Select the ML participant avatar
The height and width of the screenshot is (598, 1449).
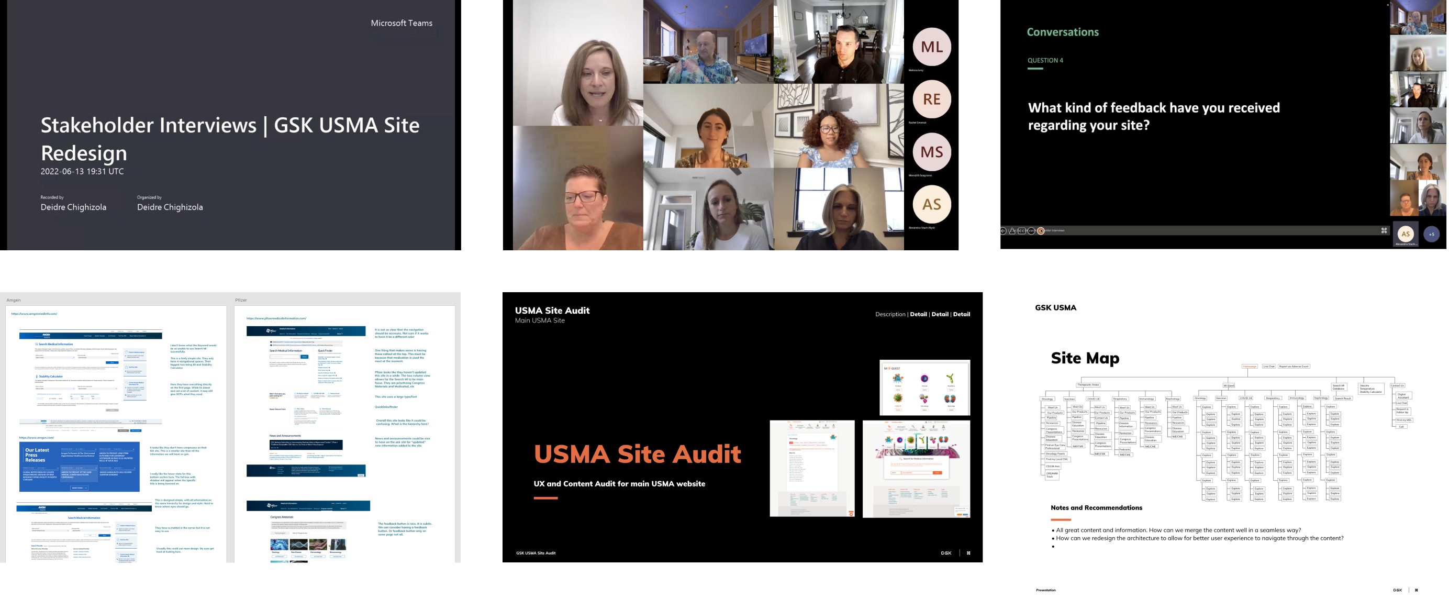(x=931, y=47)
